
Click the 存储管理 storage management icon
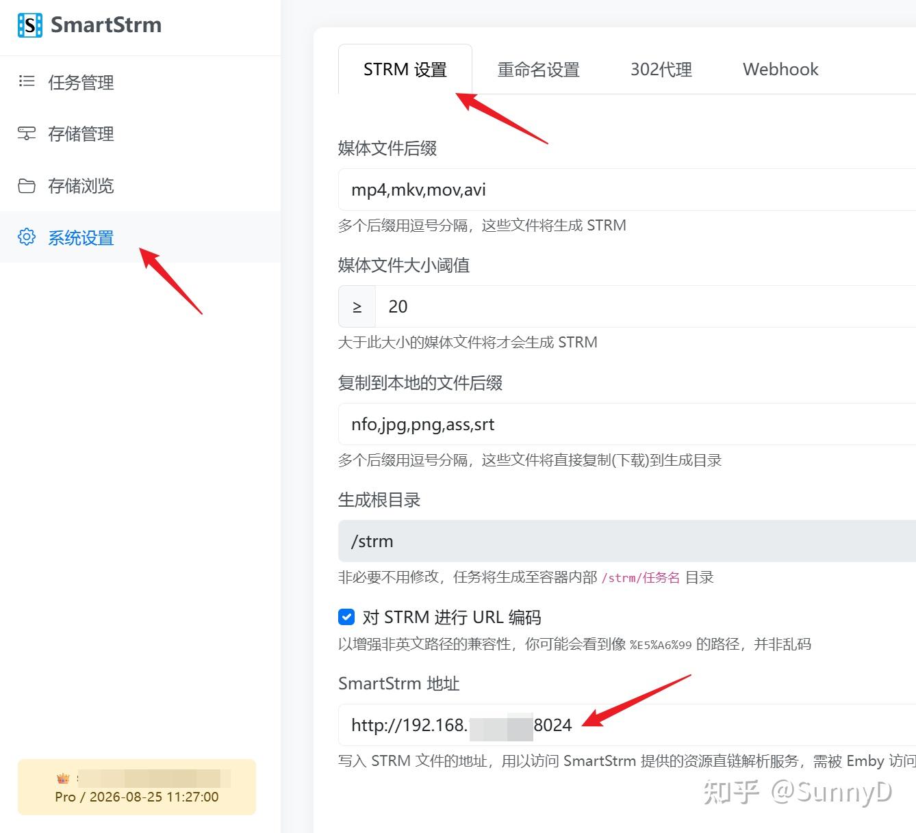click(x=26, y=133)
